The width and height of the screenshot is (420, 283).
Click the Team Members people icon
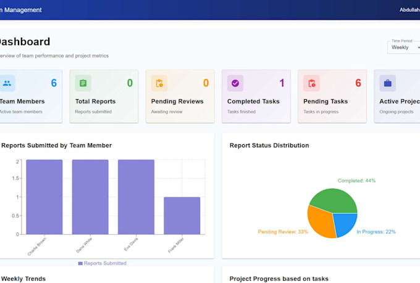[7, 83]
